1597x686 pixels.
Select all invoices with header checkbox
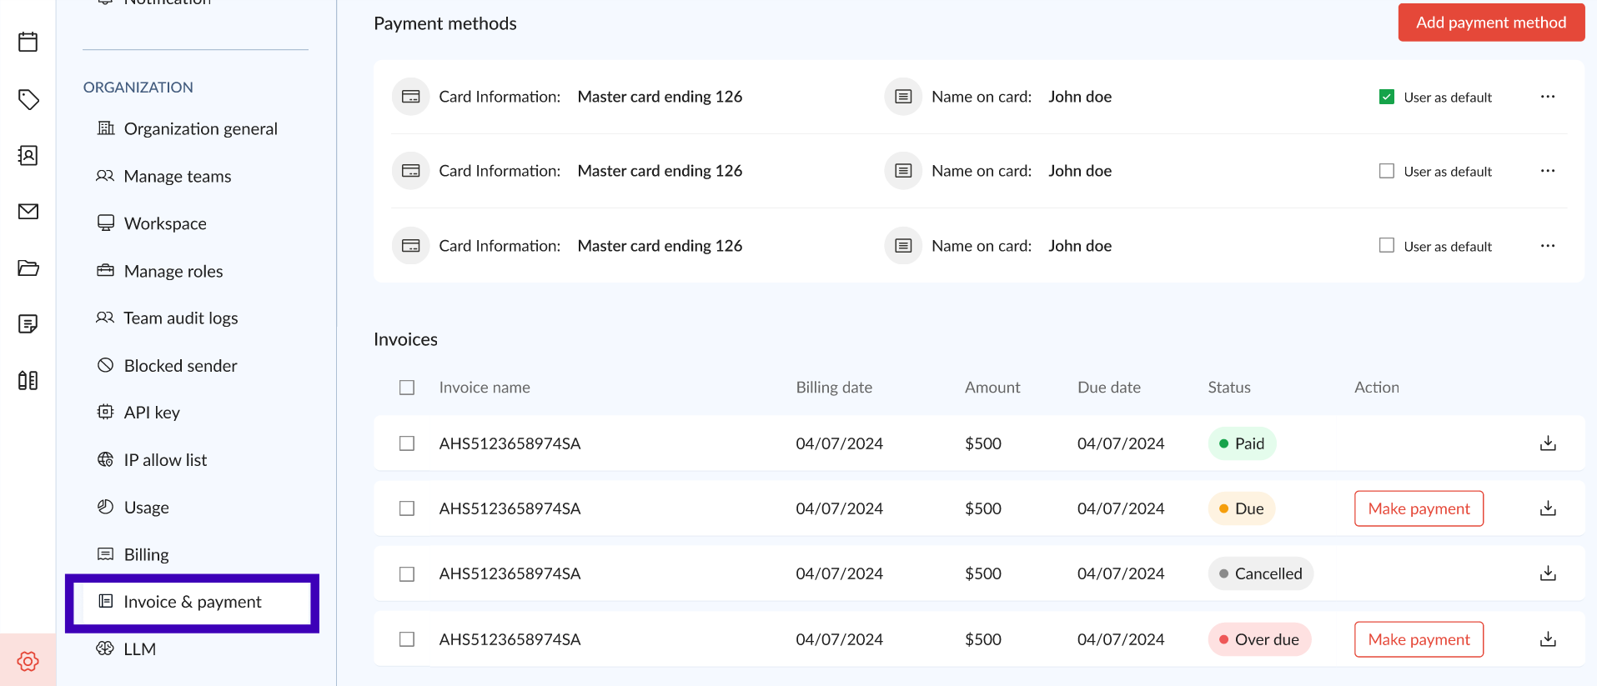click(407, 388)
